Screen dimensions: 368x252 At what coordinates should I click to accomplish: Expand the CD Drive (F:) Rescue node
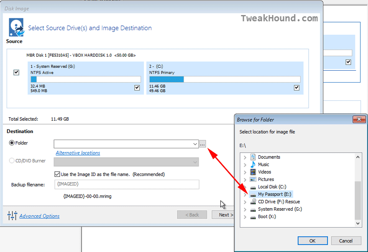tap(245, 202)
